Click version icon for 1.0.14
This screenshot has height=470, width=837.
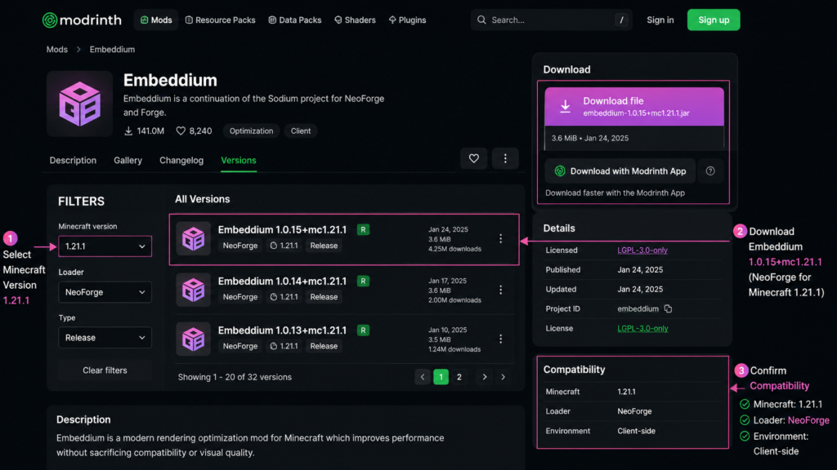pyautogui.click(x=193, y=290)
